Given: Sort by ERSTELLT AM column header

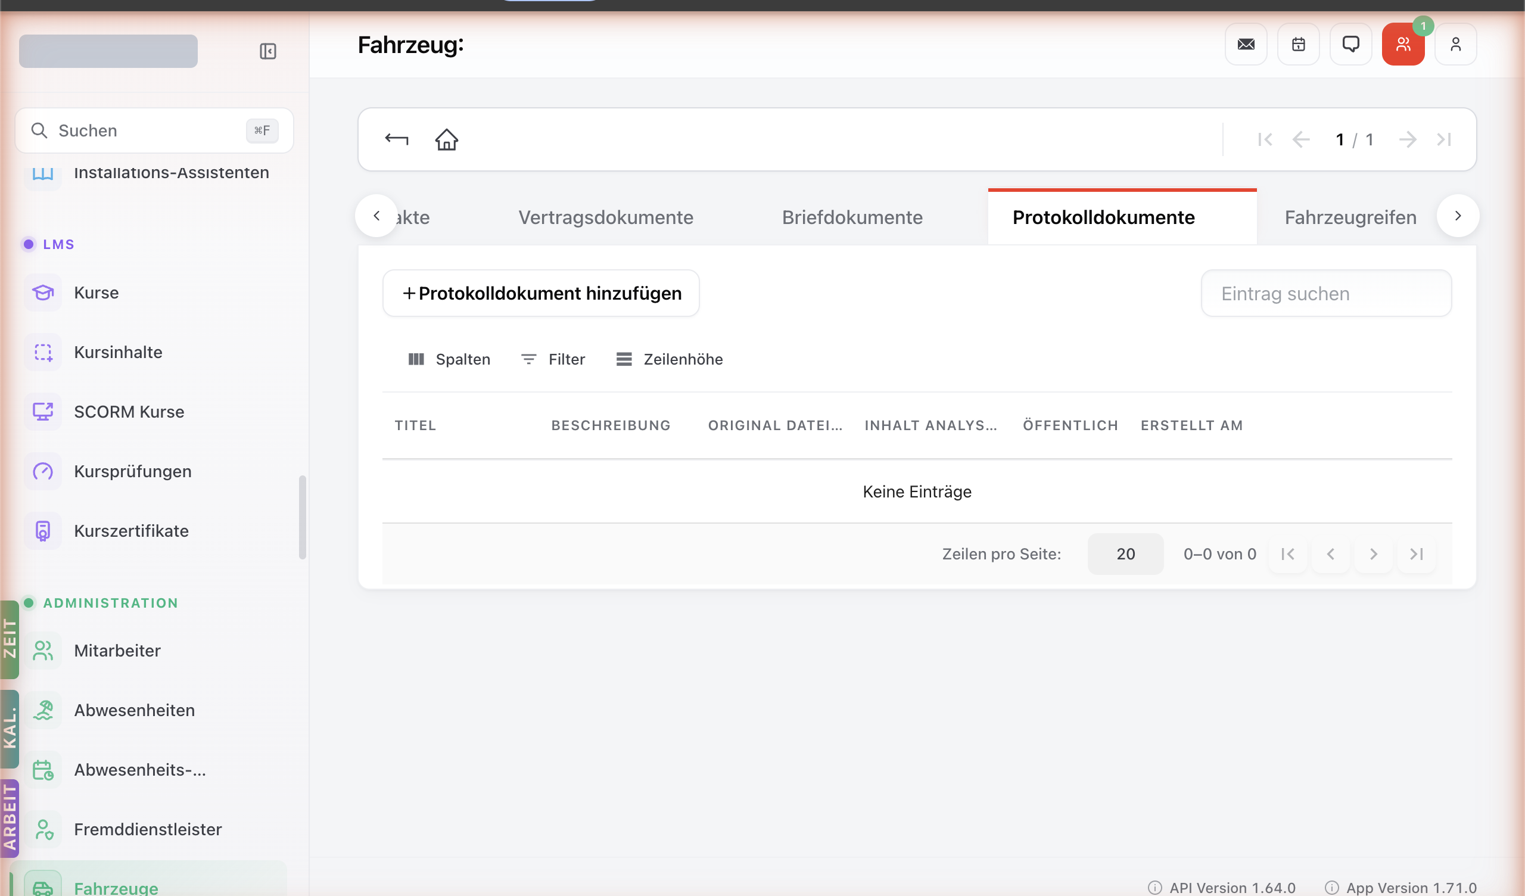Looking at the screenshot, I should pos(1191,425).
